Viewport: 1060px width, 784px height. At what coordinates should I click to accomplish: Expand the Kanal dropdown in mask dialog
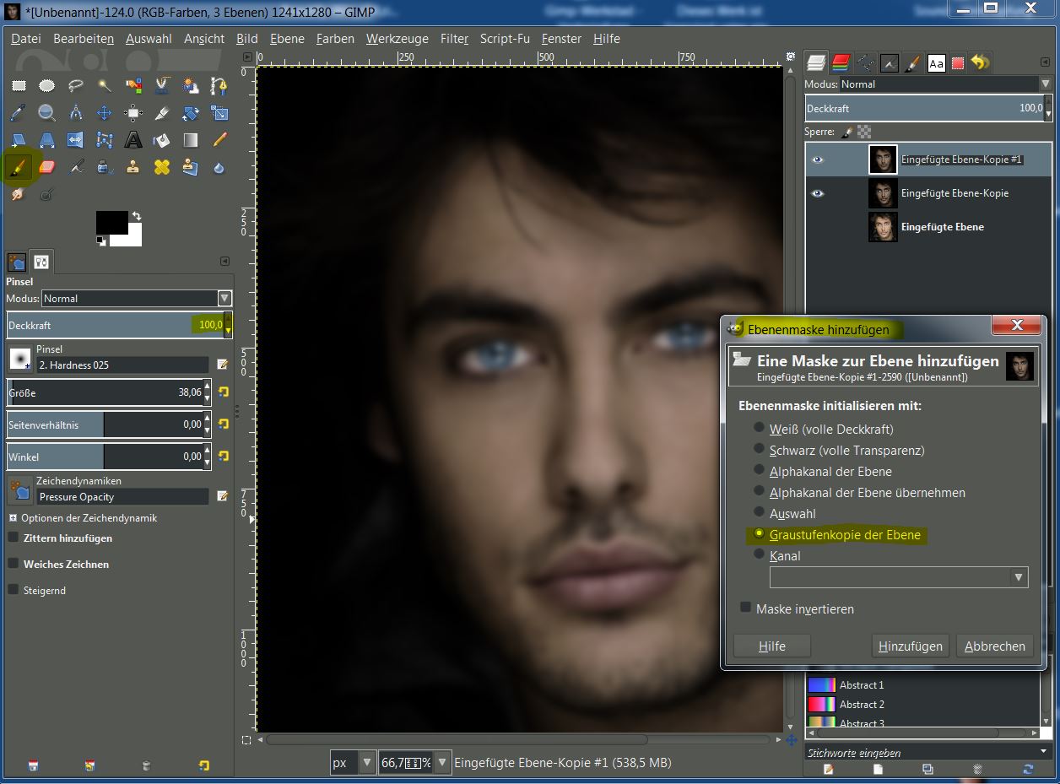[1018, 577]
